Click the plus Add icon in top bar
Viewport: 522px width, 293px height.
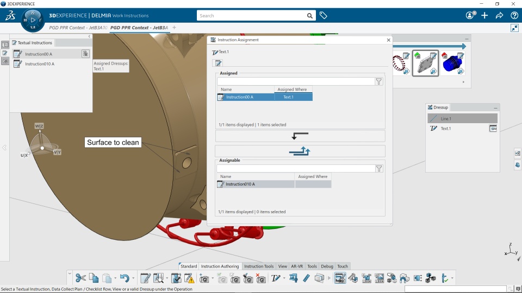[x=484, y=15]
